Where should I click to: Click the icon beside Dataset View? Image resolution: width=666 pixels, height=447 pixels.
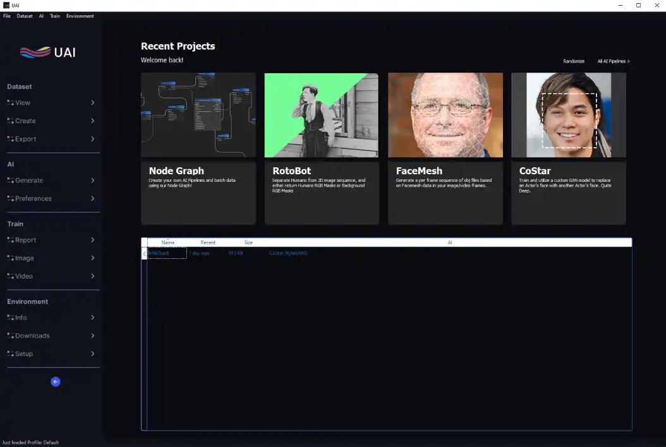coord(11,102)
